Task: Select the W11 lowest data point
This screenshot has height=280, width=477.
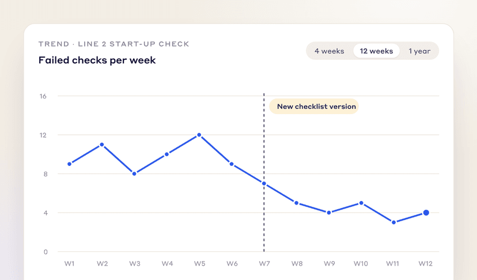Action: pos(393,222)
